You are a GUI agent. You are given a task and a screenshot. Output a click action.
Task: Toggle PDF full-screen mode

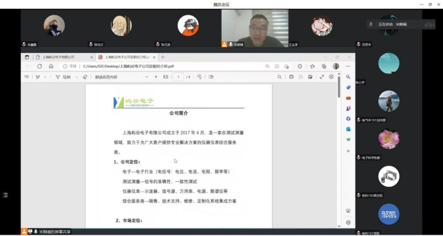(x=321, y=77)
